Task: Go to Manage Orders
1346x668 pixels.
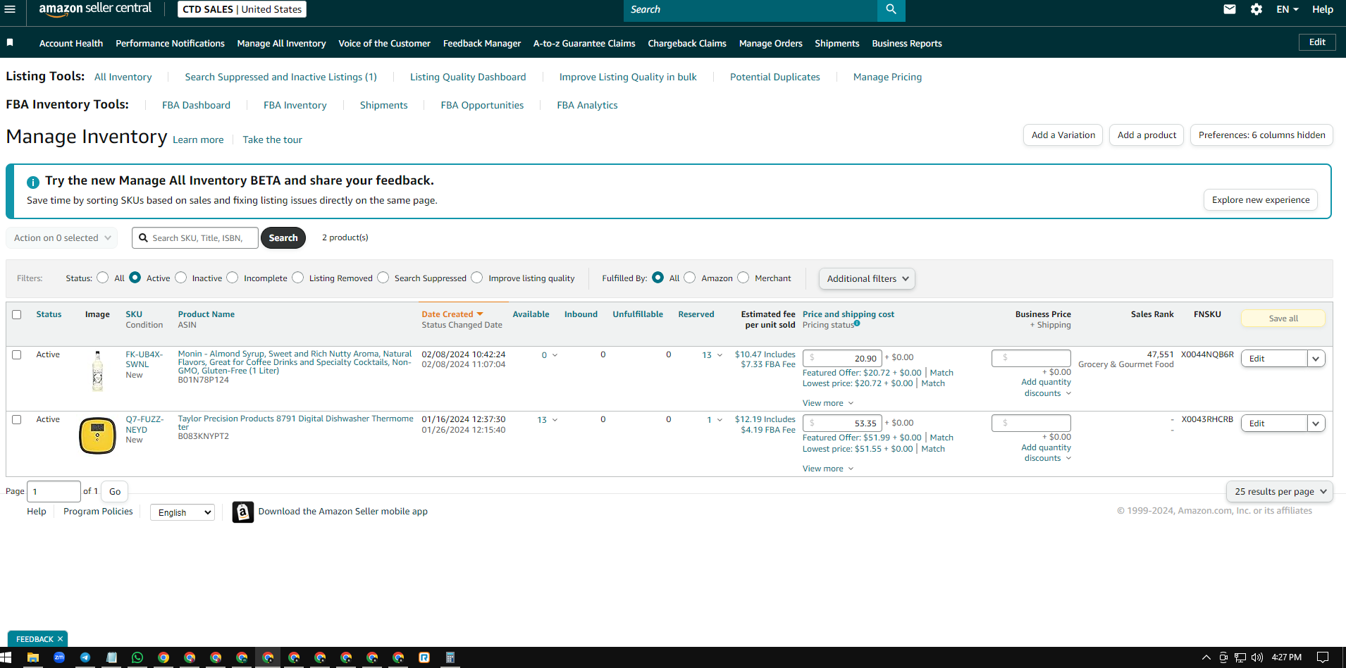Action: pyautogui.click(x=770, y=43)
